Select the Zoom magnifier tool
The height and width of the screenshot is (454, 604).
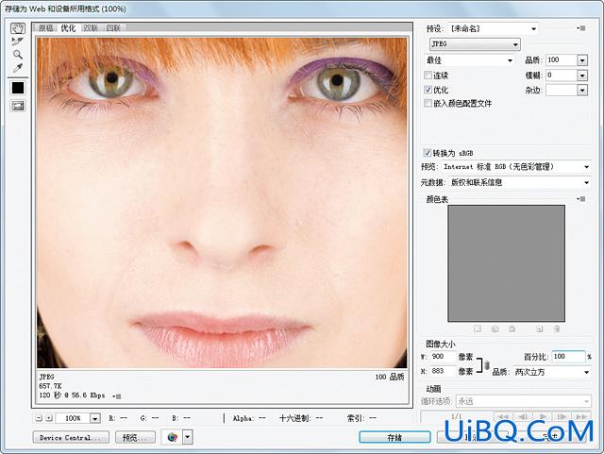(18, 55)
